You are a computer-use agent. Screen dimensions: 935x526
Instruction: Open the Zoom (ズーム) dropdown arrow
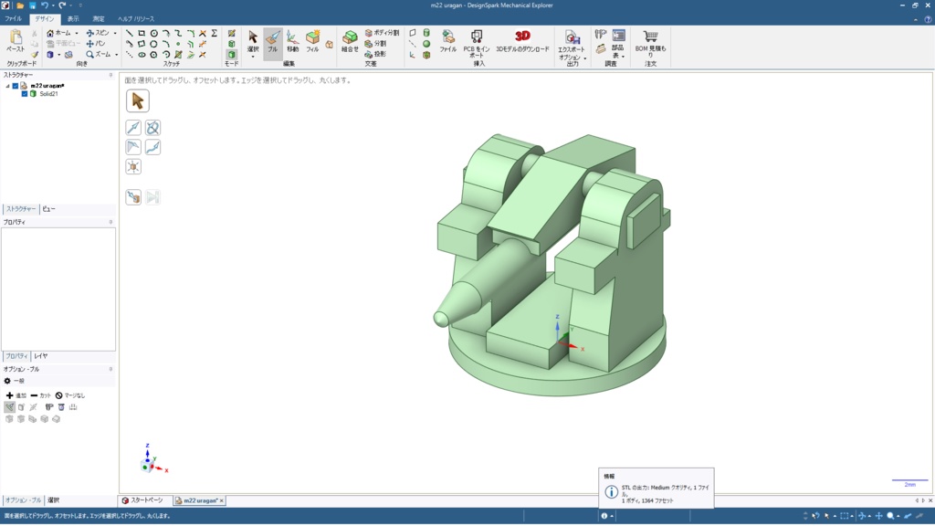point(116,55)
